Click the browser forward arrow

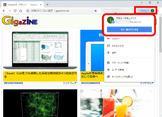(x=10, y=11)
